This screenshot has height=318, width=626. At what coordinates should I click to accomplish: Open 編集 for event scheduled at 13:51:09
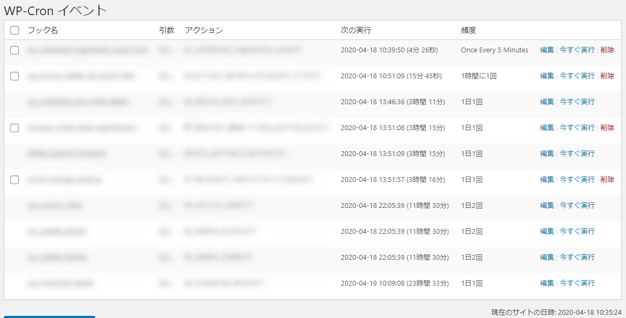click(546, 154)
